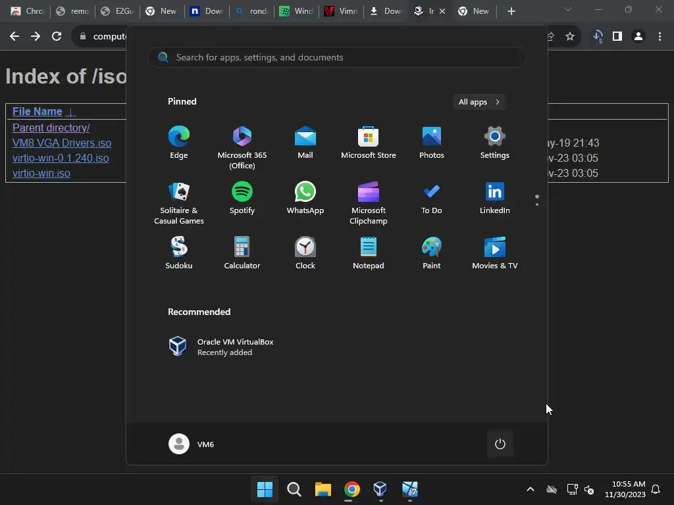Open the VM6 user account menu
The height and width of the screenshot is (505, 674).
pyautogui.click(x=192, y=444)
